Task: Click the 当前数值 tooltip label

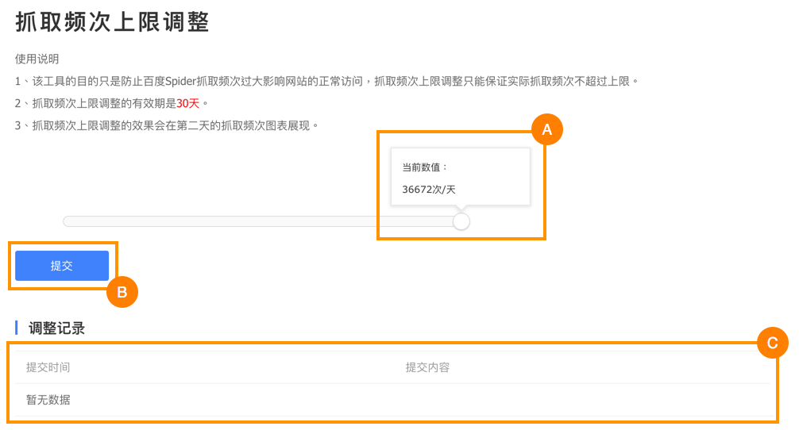Action: pyautogui.click(x=425, y=167)
